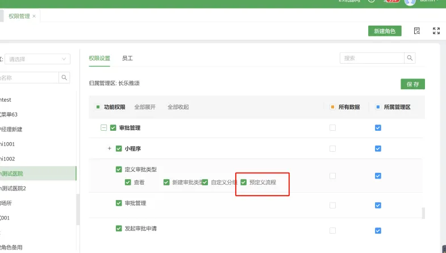Focus the role name search field
The height and width of the screenshot is (253, 446).
point(29,77)
